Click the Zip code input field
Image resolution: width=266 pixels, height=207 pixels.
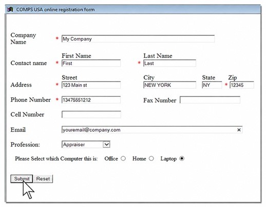tap(242, 85)
